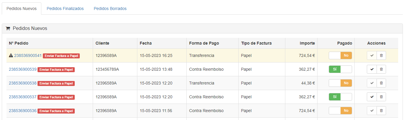
Task: Open order link 238536900538
Action: tap(22, 83)
